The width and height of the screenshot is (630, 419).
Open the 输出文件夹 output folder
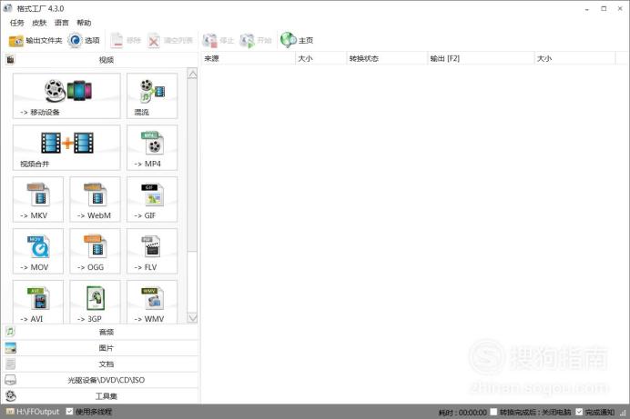(36, 40)
